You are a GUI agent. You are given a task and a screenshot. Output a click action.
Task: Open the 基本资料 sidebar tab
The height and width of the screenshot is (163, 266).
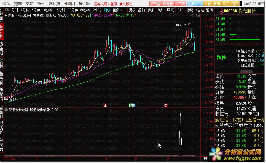coord(2,78)
